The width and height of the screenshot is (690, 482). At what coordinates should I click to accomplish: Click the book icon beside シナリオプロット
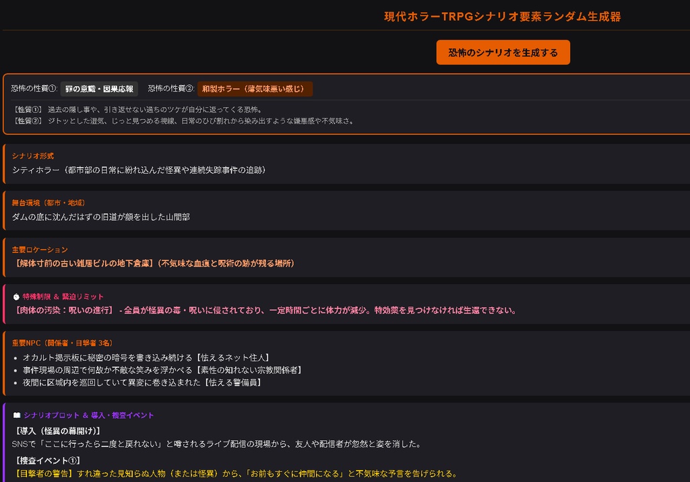(17, 415)
